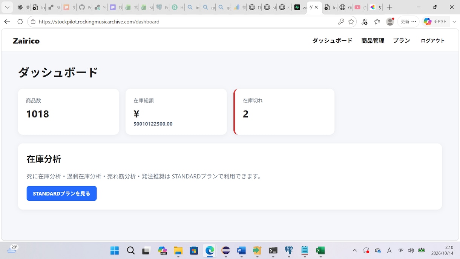
Task: Open the saved password key icon
Action: click(x=341, y=22)
